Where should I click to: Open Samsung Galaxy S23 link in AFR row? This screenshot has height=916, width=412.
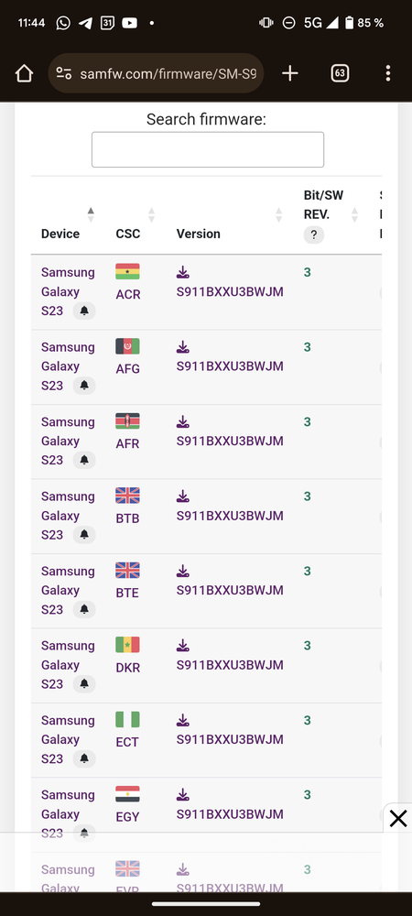click(68, 441)
